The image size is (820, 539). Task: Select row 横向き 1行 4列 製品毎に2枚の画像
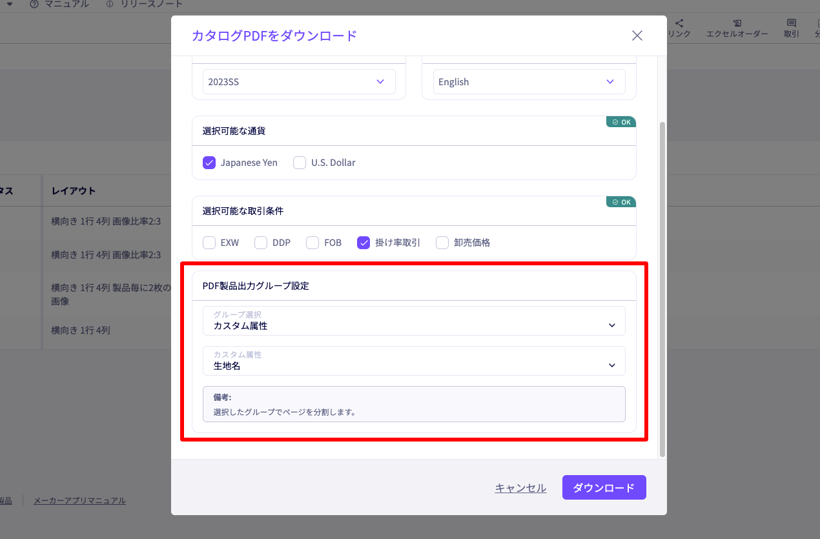point(110,294)
